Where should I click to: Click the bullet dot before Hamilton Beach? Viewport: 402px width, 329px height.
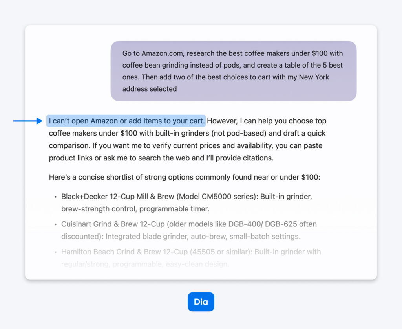click(x=55, y=252)
